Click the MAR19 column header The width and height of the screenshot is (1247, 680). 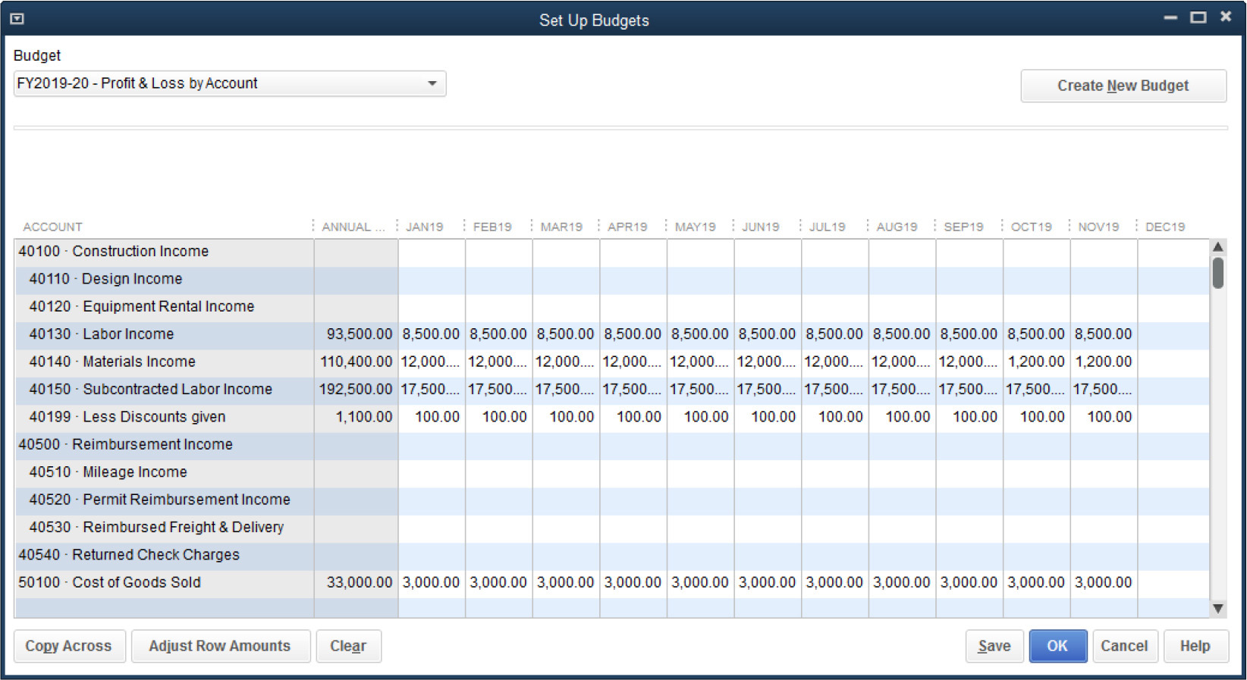561,227
